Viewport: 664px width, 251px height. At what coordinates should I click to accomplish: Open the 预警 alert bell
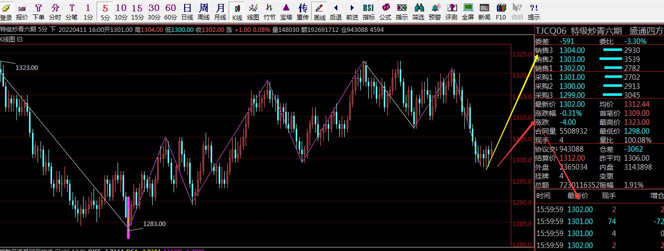pyautogui.click(x=435, y=11)
